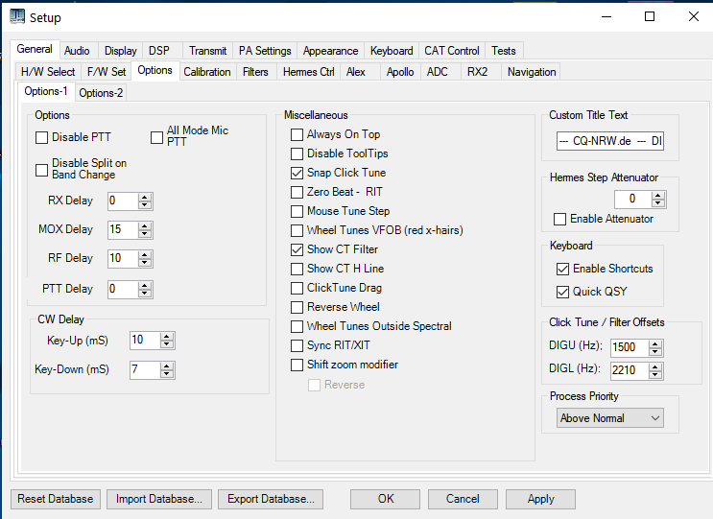Click the Setup window app icon
The width and height of the screenshot is (713, 519).
click(17, 17)
